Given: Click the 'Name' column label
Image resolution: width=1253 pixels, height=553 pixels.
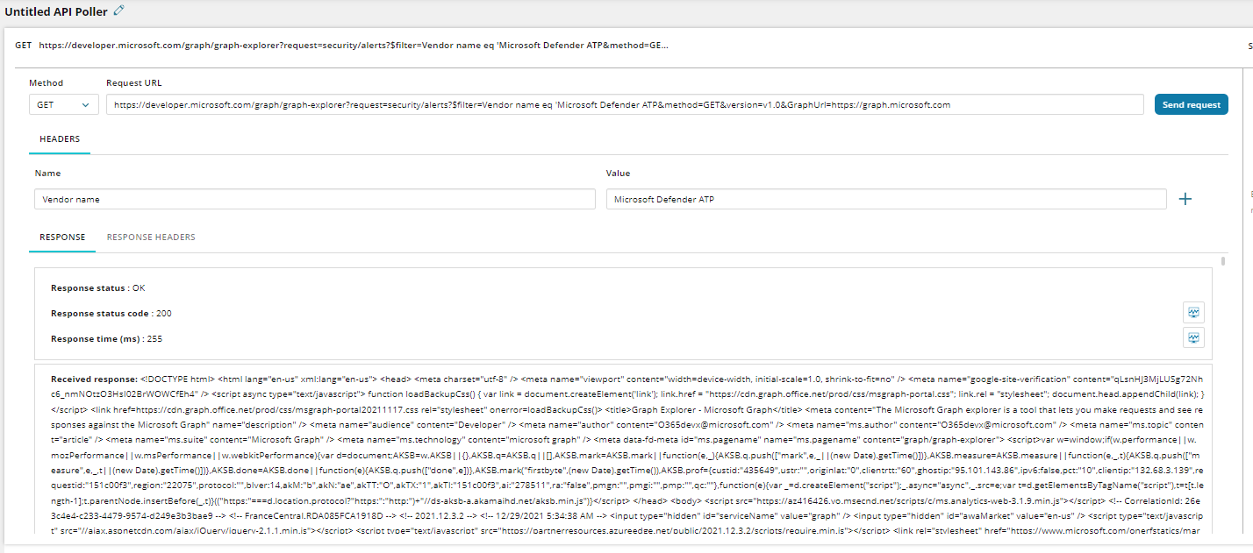Looking at the screenshot, I should click(47, 174).
